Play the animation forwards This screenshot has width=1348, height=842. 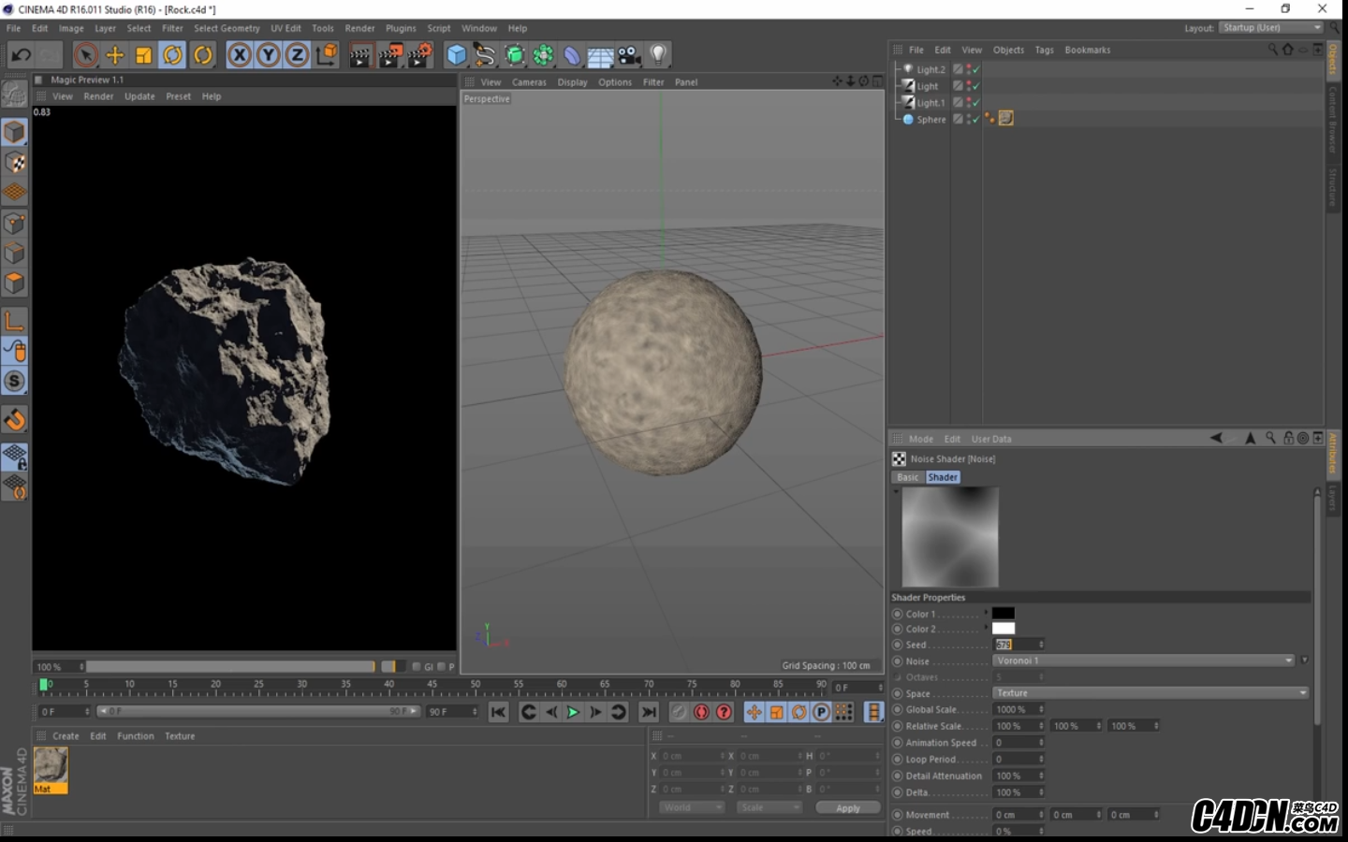[573, 713]
